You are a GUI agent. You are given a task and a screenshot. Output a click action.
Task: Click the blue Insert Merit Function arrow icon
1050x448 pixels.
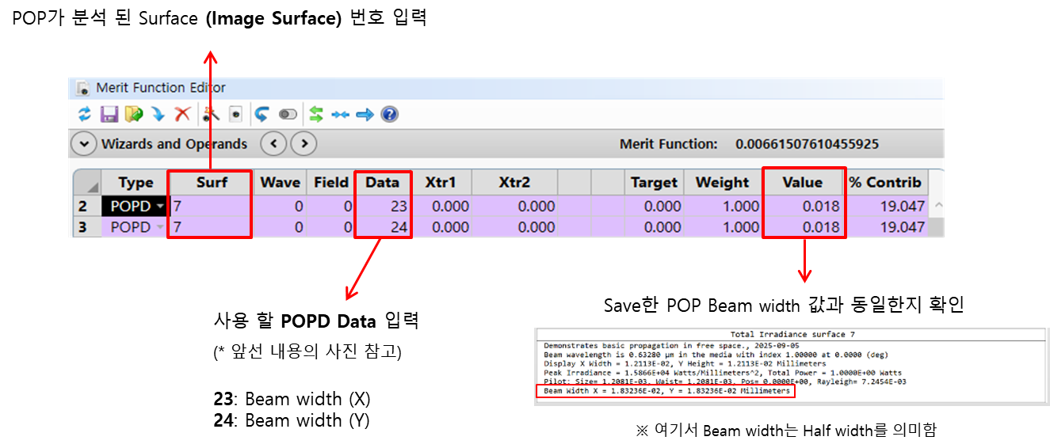(157, 114)
